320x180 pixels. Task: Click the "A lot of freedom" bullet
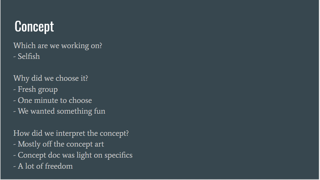tap(45, 166)
